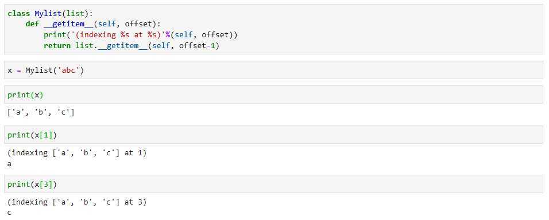Viewport: 549px width, 220px height.
Task: Select the print(x) code cell
Action: coord(273,95)
